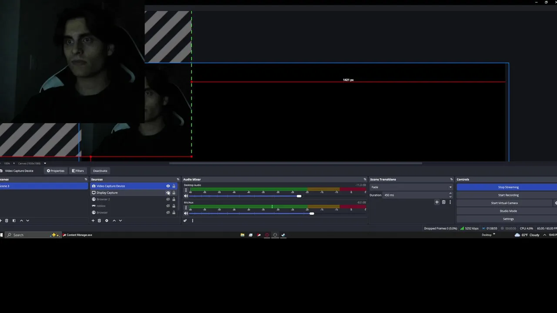Open Filters for the selected source
Viewport: 557px width, 313px height.
pos(78,171)
